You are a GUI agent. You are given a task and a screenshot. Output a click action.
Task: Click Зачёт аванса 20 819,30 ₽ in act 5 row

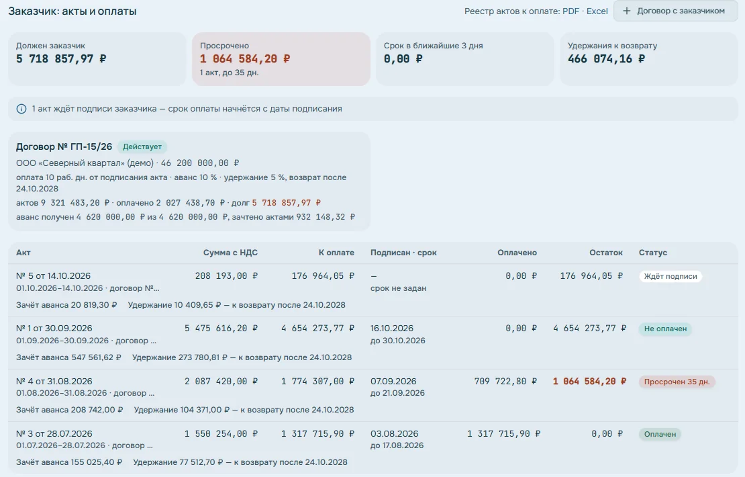(66, 305)
